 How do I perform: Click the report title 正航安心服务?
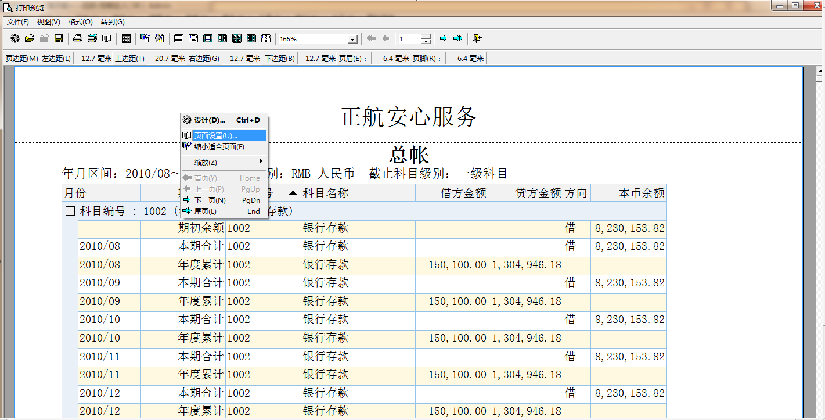[408, 117]
